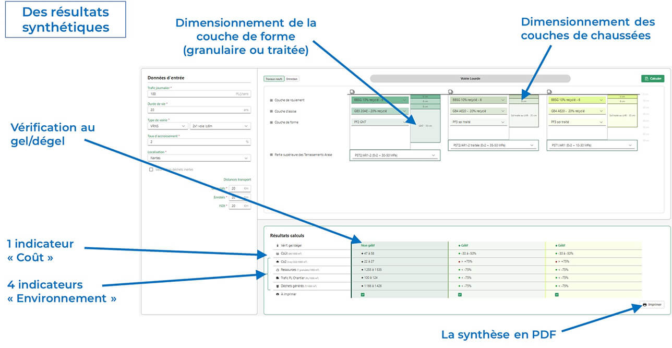The image size is (672, 348).
Task: Click the yellow Sol traité layer block
Action: coord(621,115)
